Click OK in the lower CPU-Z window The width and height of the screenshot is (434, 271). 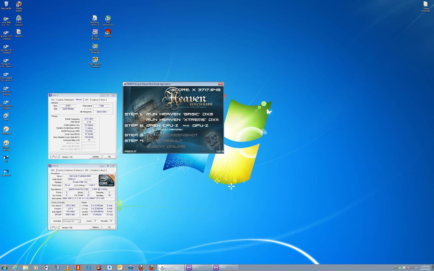109,227
